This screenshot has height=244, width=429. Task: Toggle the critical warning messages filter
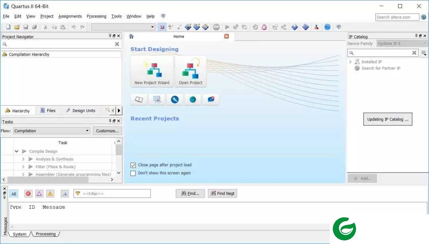click(39, 194)
